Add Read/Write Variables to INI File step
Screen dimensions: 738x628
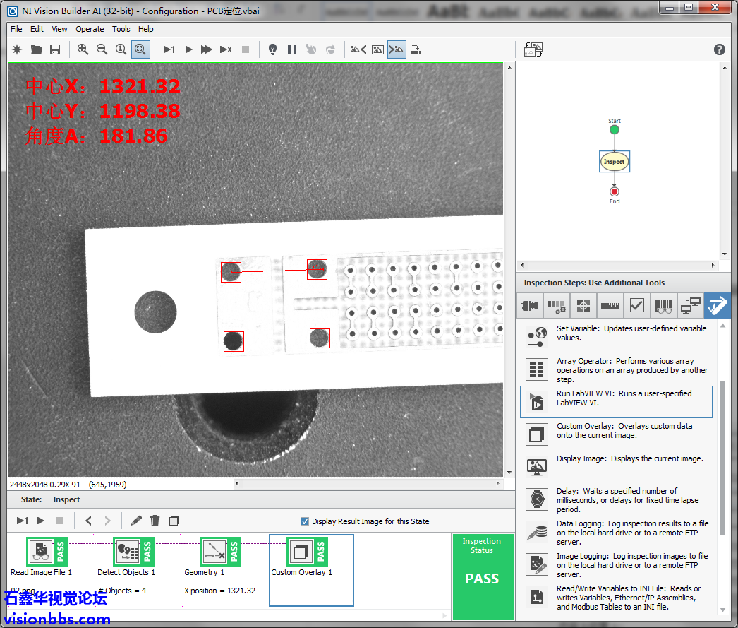pos(617,598)
